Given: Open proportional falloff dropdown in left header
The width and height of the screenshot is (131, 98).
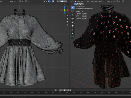Looking at the screenshot, I should coord(28,1).
